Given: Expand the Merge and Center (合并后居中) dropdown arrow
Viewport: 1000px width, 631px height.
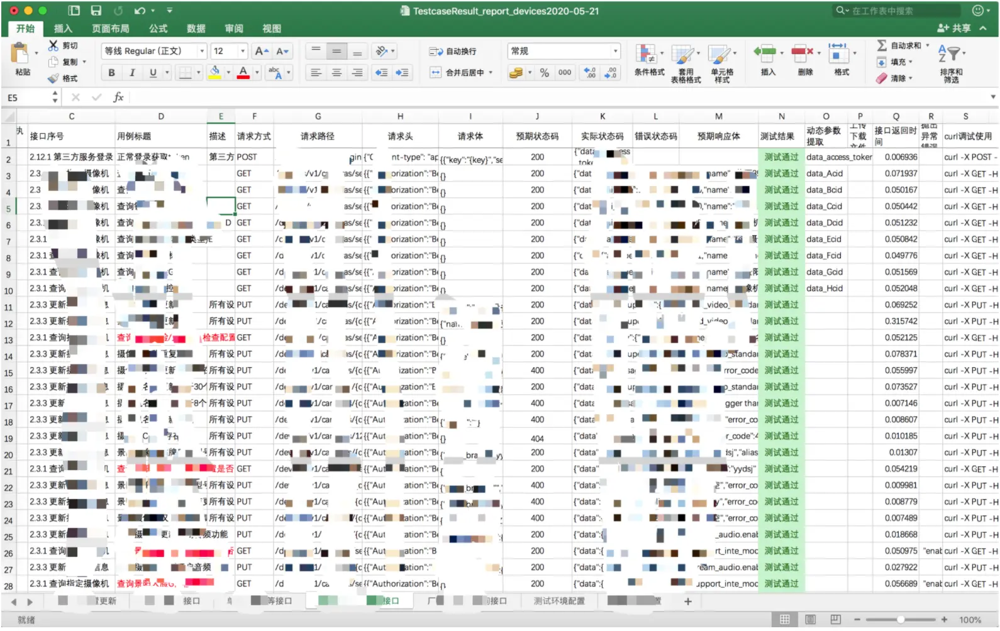Looking at the screenshot, I should [491, 73].
